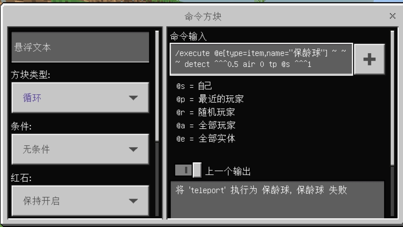Open the 方块类型 dropdown showing 循环
The width and height of the screenshot is (403, 227).
(x=80, y=97)
